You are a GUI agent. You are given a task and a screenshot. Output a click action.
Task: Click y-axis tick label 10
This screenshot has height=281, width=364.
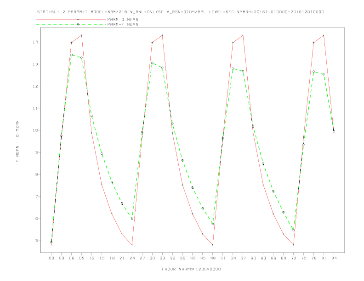35,130
